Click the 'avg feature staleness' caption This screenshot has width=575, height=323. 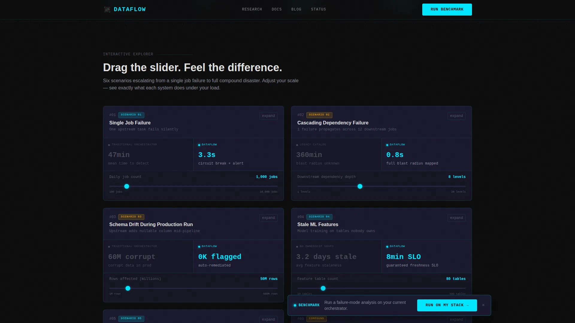click(x=319, y=265)
